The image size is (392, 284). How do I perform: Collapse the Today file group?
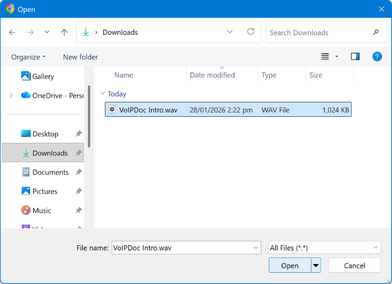[x=103, y=94]
